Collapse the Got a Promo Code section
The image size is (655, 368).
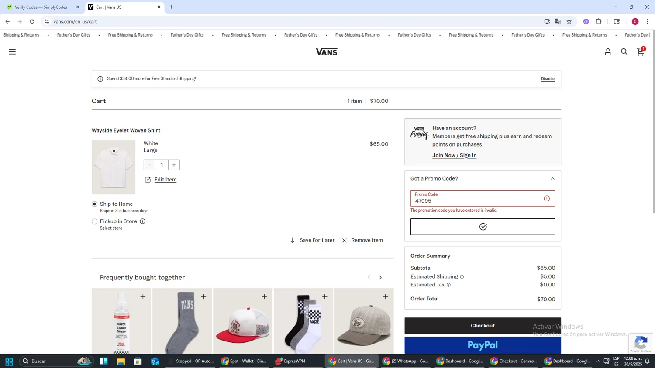coord(552,179)
